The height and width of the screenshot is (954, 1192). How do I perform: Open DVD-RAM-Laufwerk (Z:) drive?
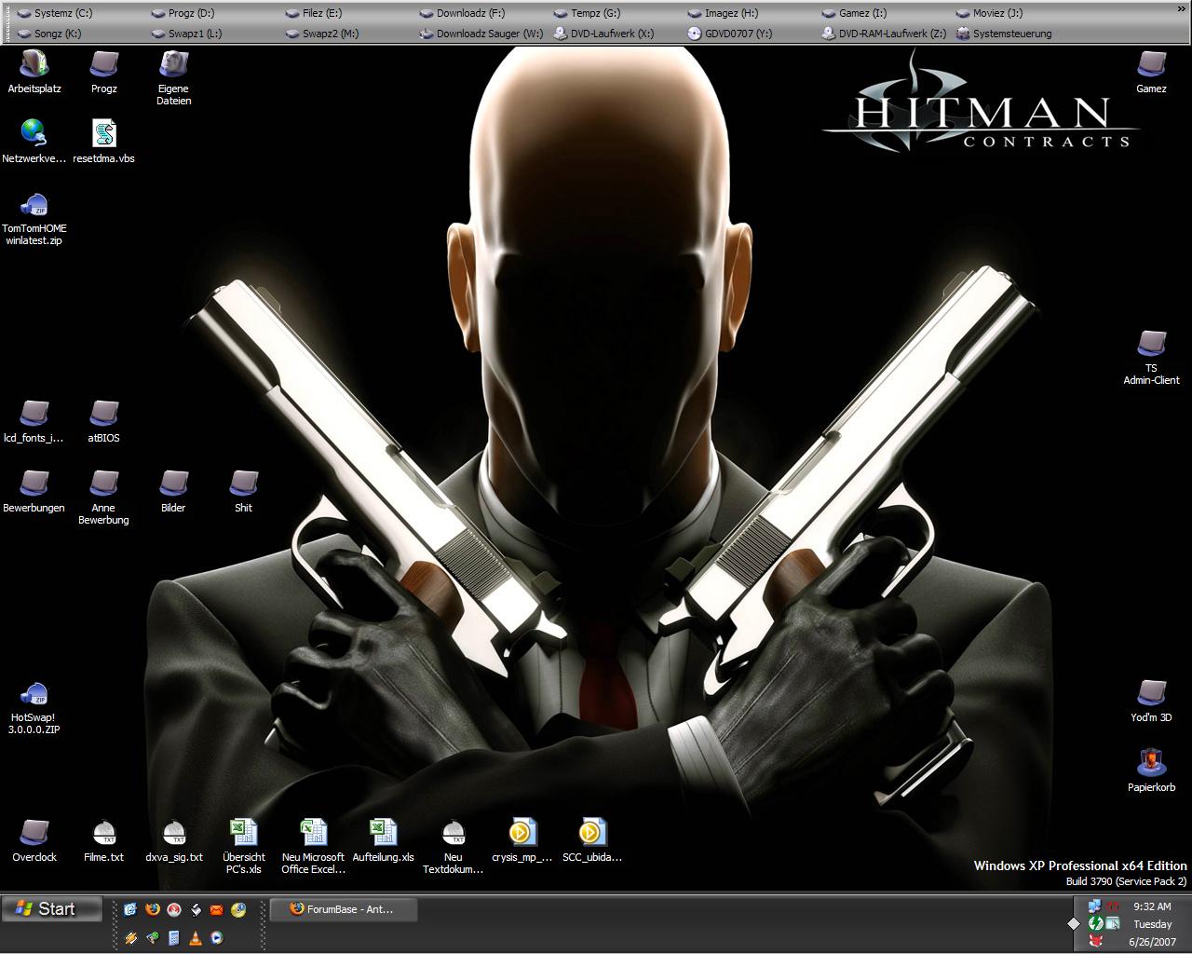pos(884,34)
